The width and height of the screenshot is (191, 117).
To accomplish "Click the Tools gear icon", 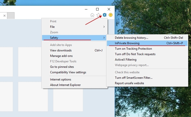I will (105, 15).
